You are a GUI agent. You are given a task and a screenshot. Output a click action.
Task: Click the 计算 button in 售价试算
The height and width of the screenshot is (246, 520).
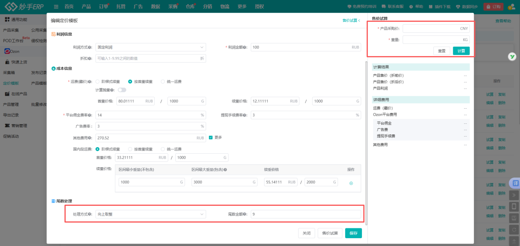coord(461,51)
